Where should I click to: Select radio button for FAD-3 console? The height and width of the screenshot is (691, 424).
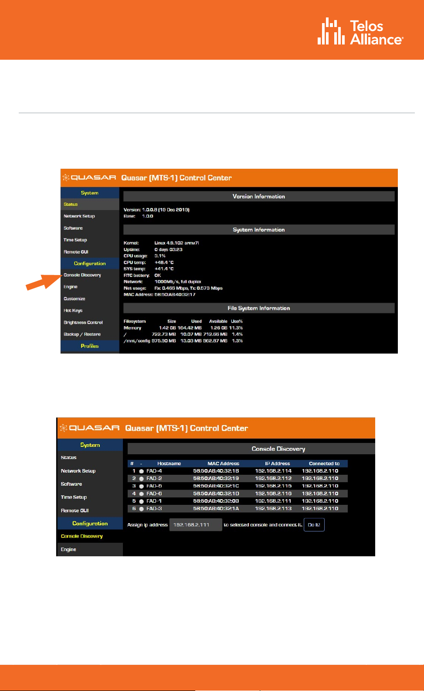[x=142, y=509]
